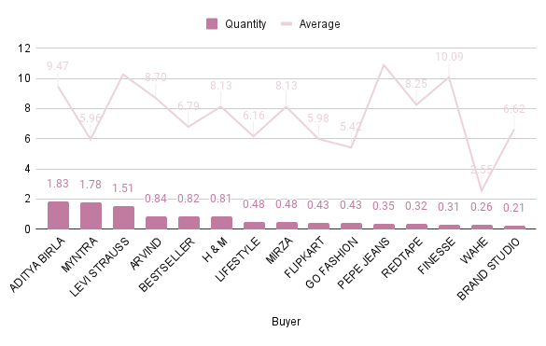
Task: Select the 6.62 BRAND STUDIO data label
Action: [514, 109]
